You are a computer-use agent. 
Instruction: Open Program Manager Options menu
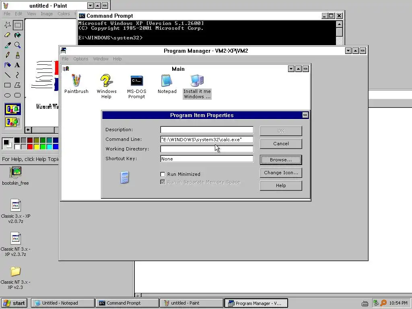click(x=80, y=59)
